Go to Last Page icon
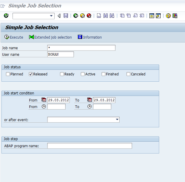185x182 pixels. point(142,16)
